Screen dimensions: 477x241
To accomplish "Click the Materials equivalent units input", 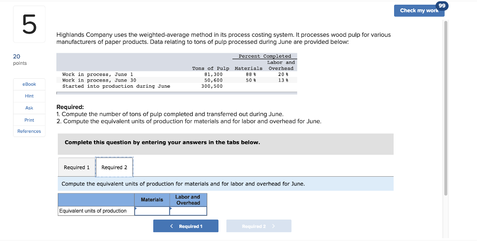I will pyautogui.click(x=152, y=211).
